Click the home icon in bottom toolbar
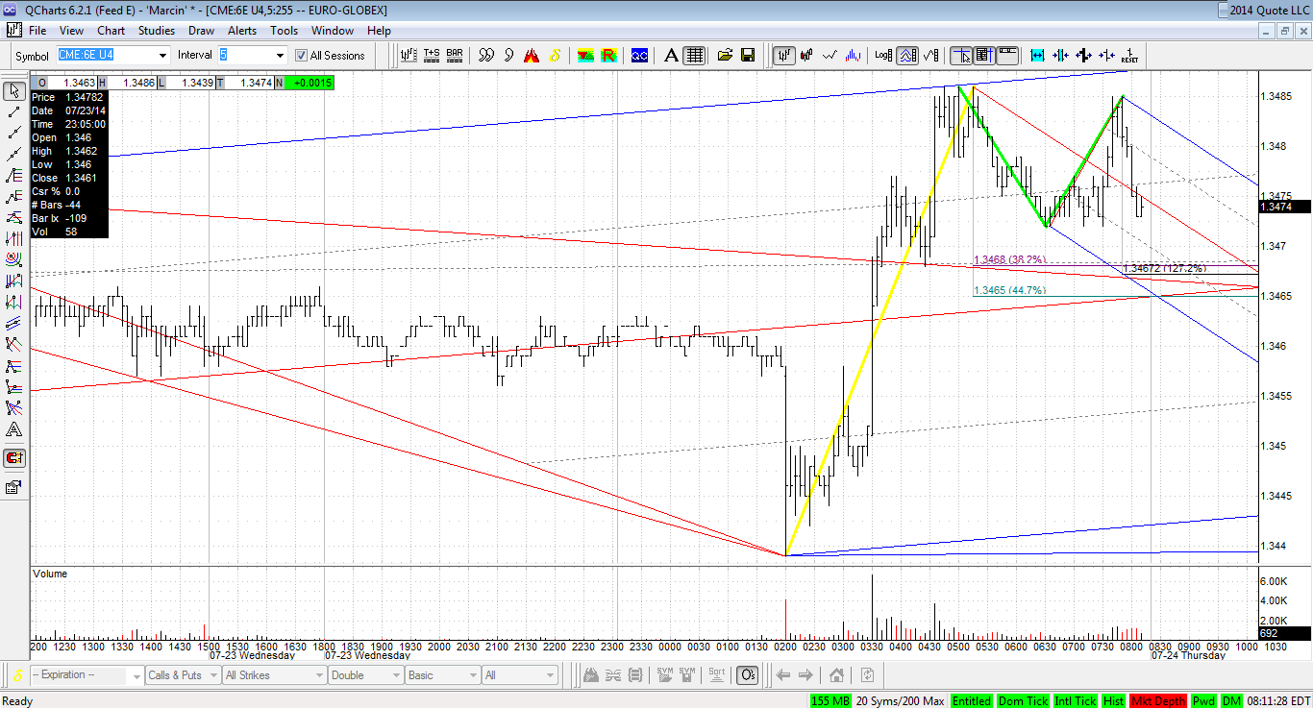Image resolution: width=1313 pixels, height=709 pixels. [x=837, y=675]
